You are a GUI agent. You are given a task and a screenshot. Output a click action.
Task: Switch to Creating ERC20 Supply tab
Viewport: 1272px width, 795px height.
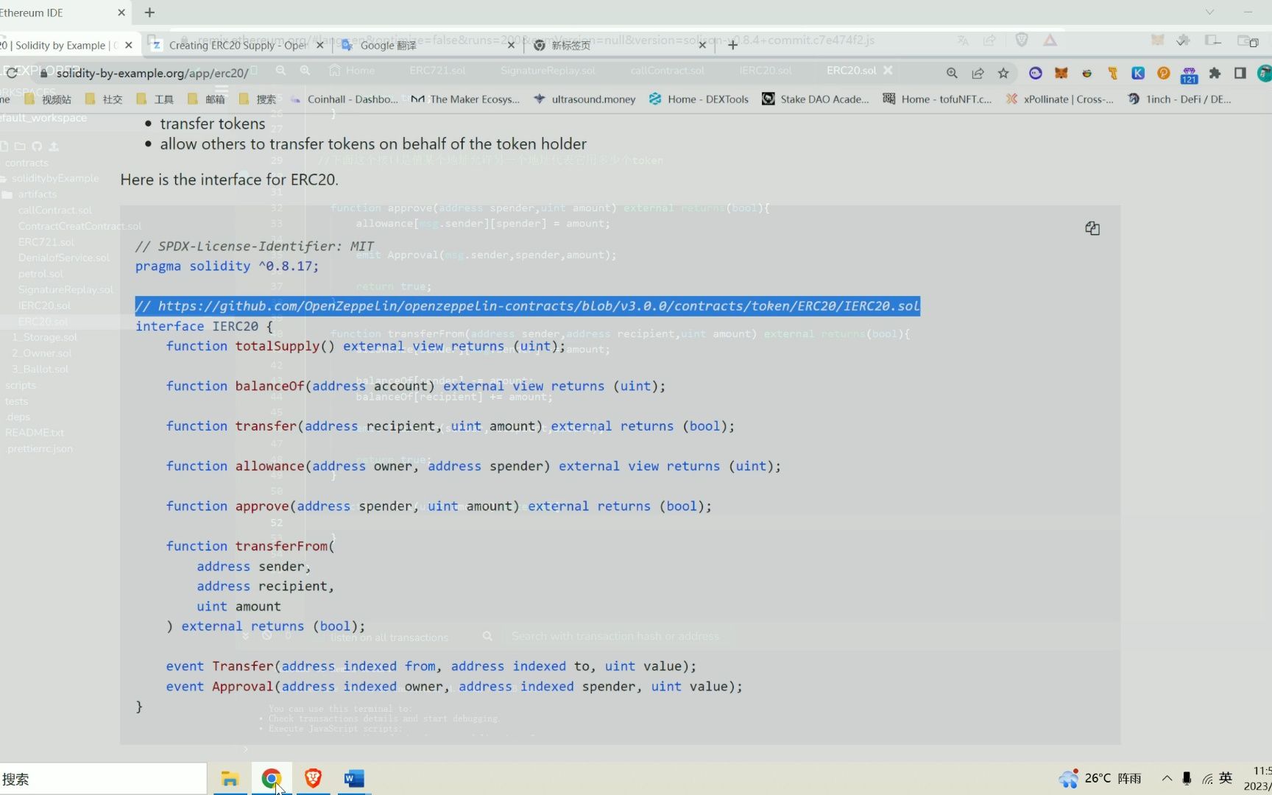click(236, 45)
